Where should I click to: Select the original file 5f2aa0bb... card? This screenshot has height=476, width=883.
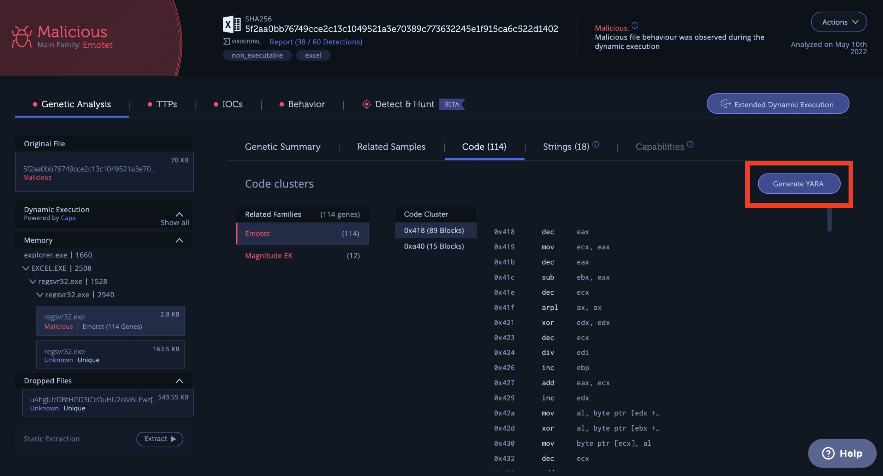105,172
